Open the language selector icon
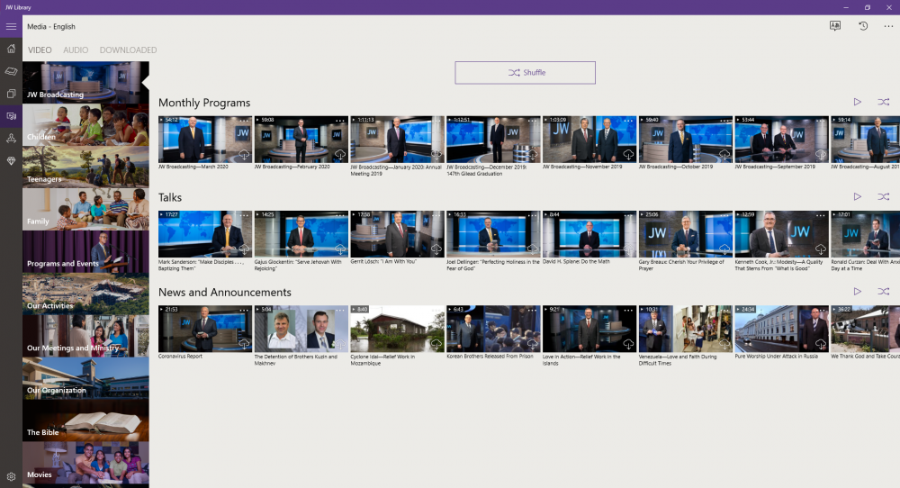900x488 pixels. pyautogui.click(x=835, y=26)
